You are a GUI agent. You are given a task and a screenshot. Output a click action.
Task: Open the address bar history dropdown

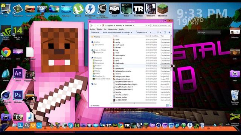click(x=146, y=25)
